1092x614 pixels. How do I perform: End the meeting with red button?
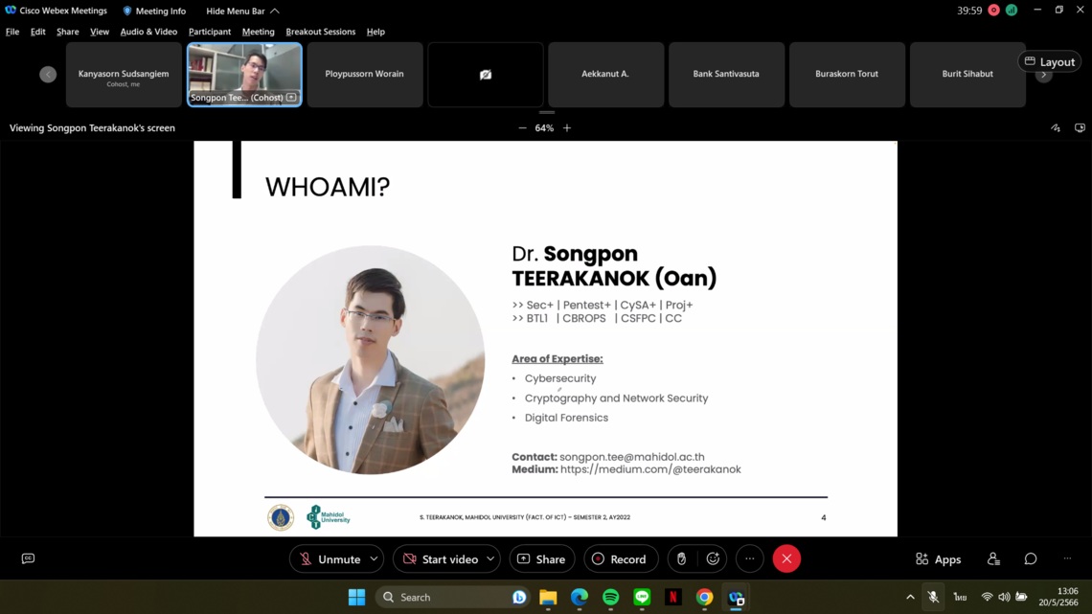[x=786, y=558]
